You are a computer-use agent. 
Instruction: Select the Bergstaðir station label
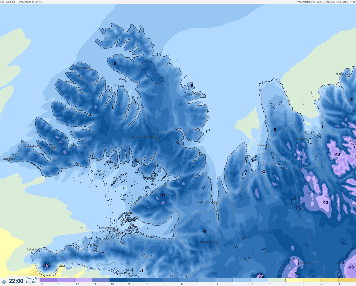(x=302, y=139)
